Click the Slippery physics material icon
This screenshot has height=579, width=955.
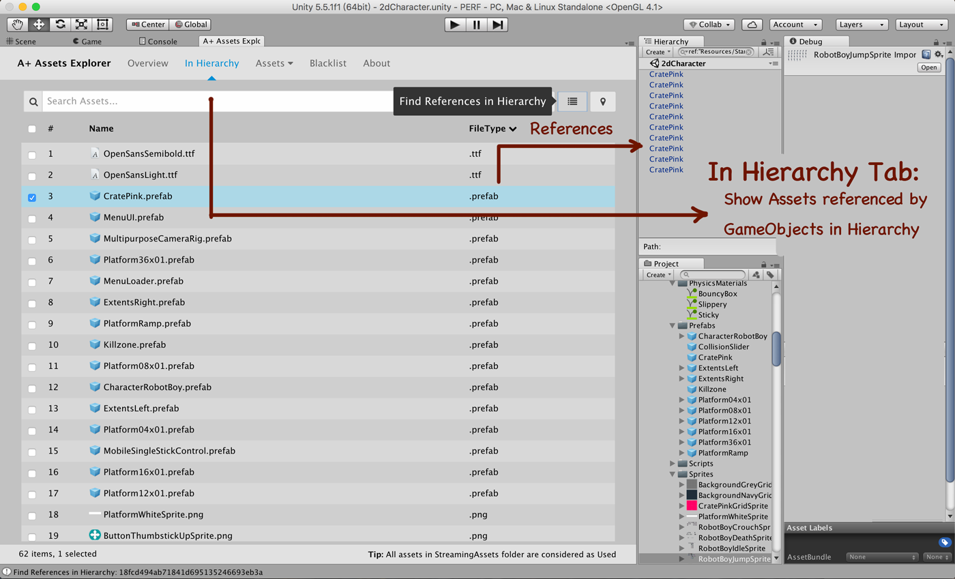point(692,304)
